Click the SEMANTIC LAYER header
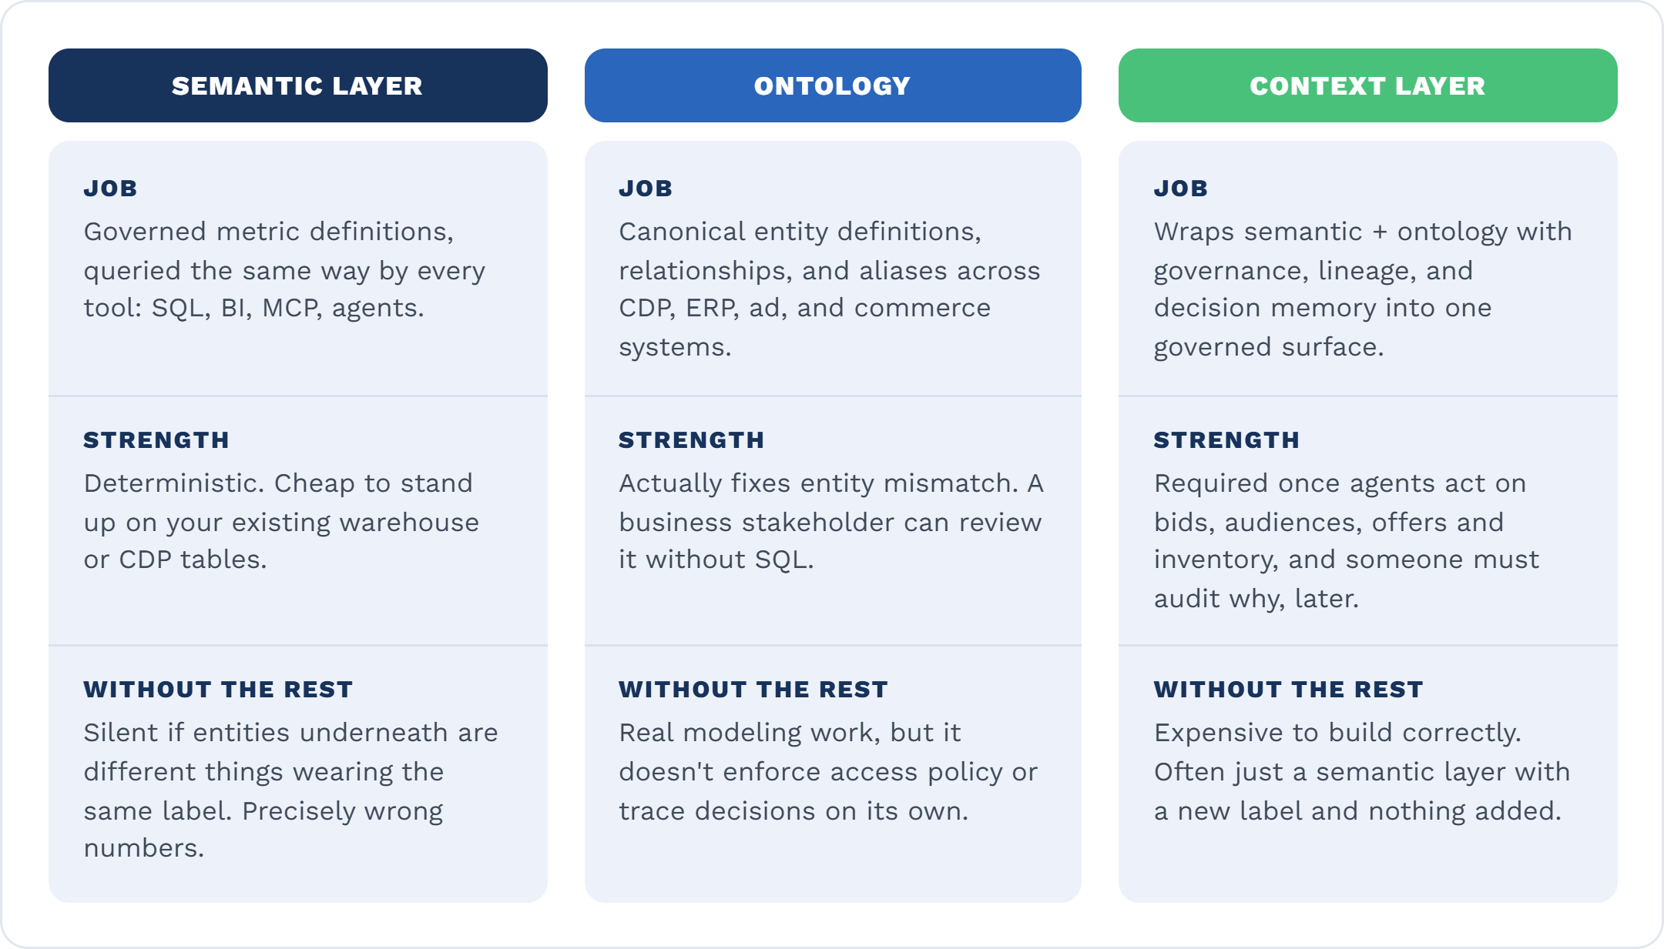Image resolution: width=1664 pixels, height=949 pixels. (x=298, y=85)
